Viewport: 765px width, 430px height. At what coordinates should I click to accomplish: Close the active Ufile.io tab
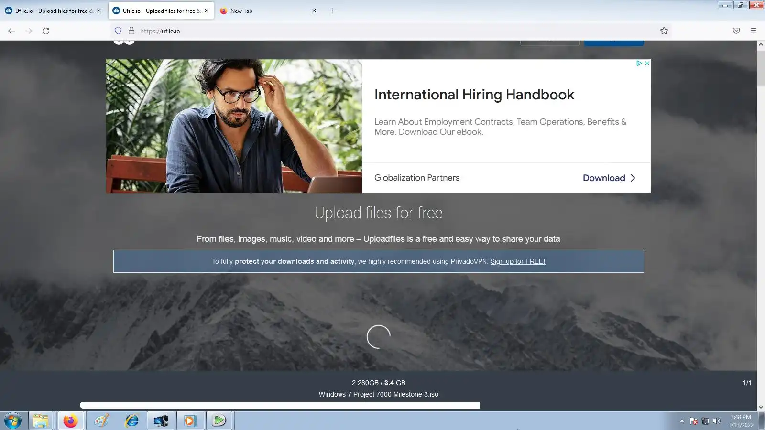tap(207, 11)
